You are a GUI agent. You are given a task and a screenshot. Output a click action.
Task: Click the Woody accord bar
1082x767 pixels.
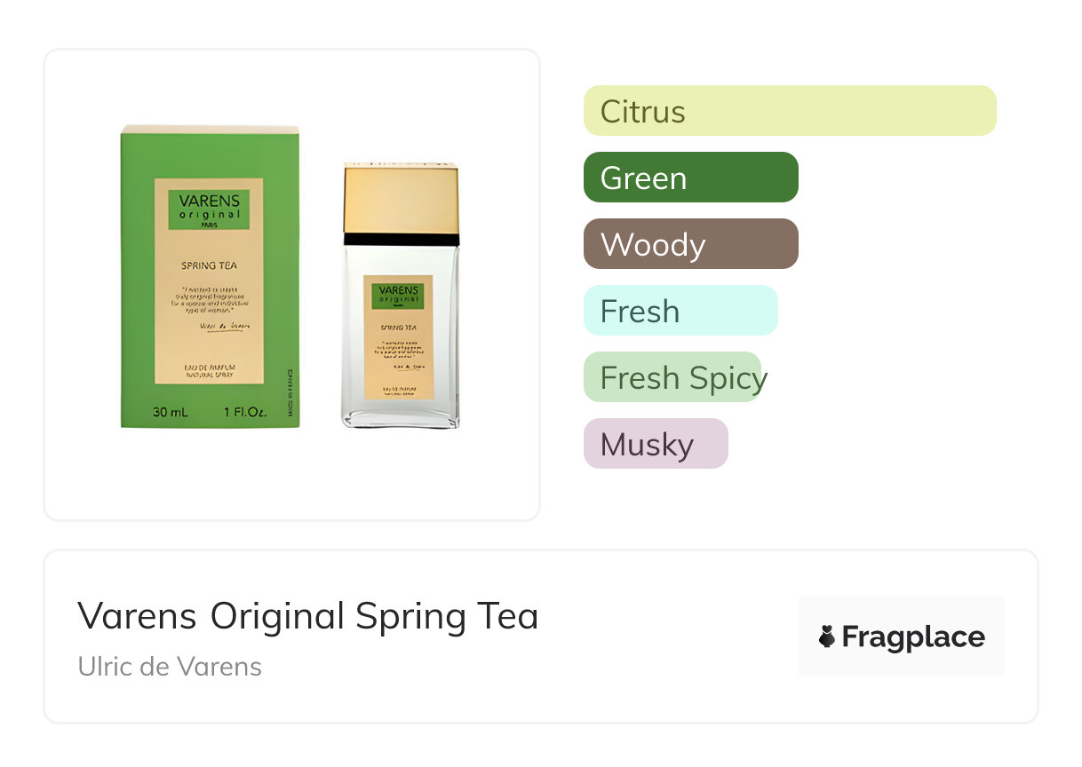690,244
